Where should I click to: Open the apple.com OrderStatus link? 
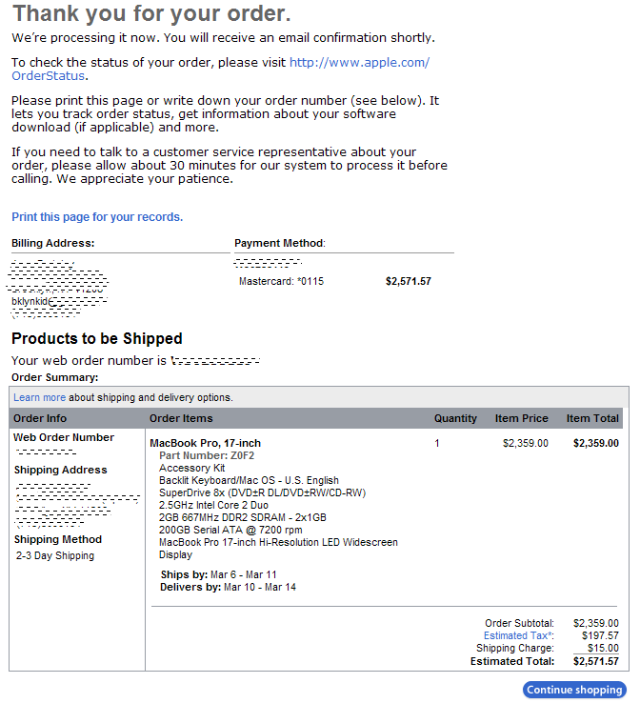pos(359,63)
